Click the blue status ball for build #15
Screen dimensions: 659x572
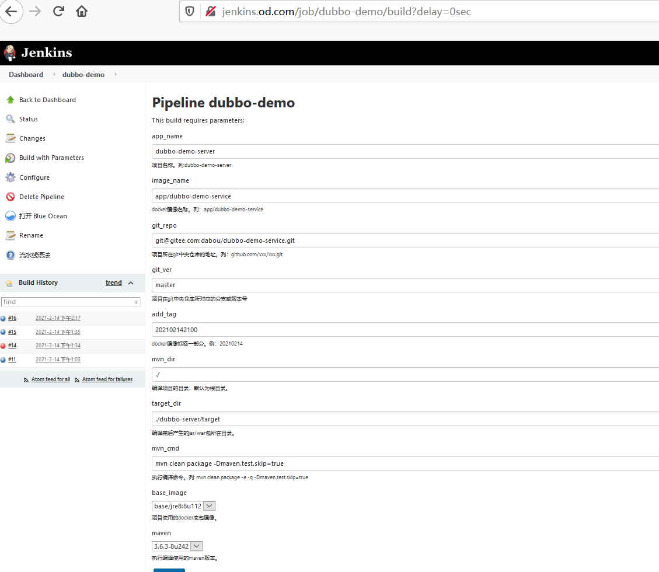coord(4,332)
